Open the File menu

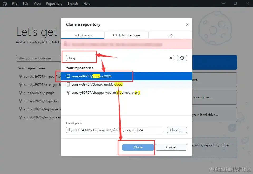(x=15, y=3)
